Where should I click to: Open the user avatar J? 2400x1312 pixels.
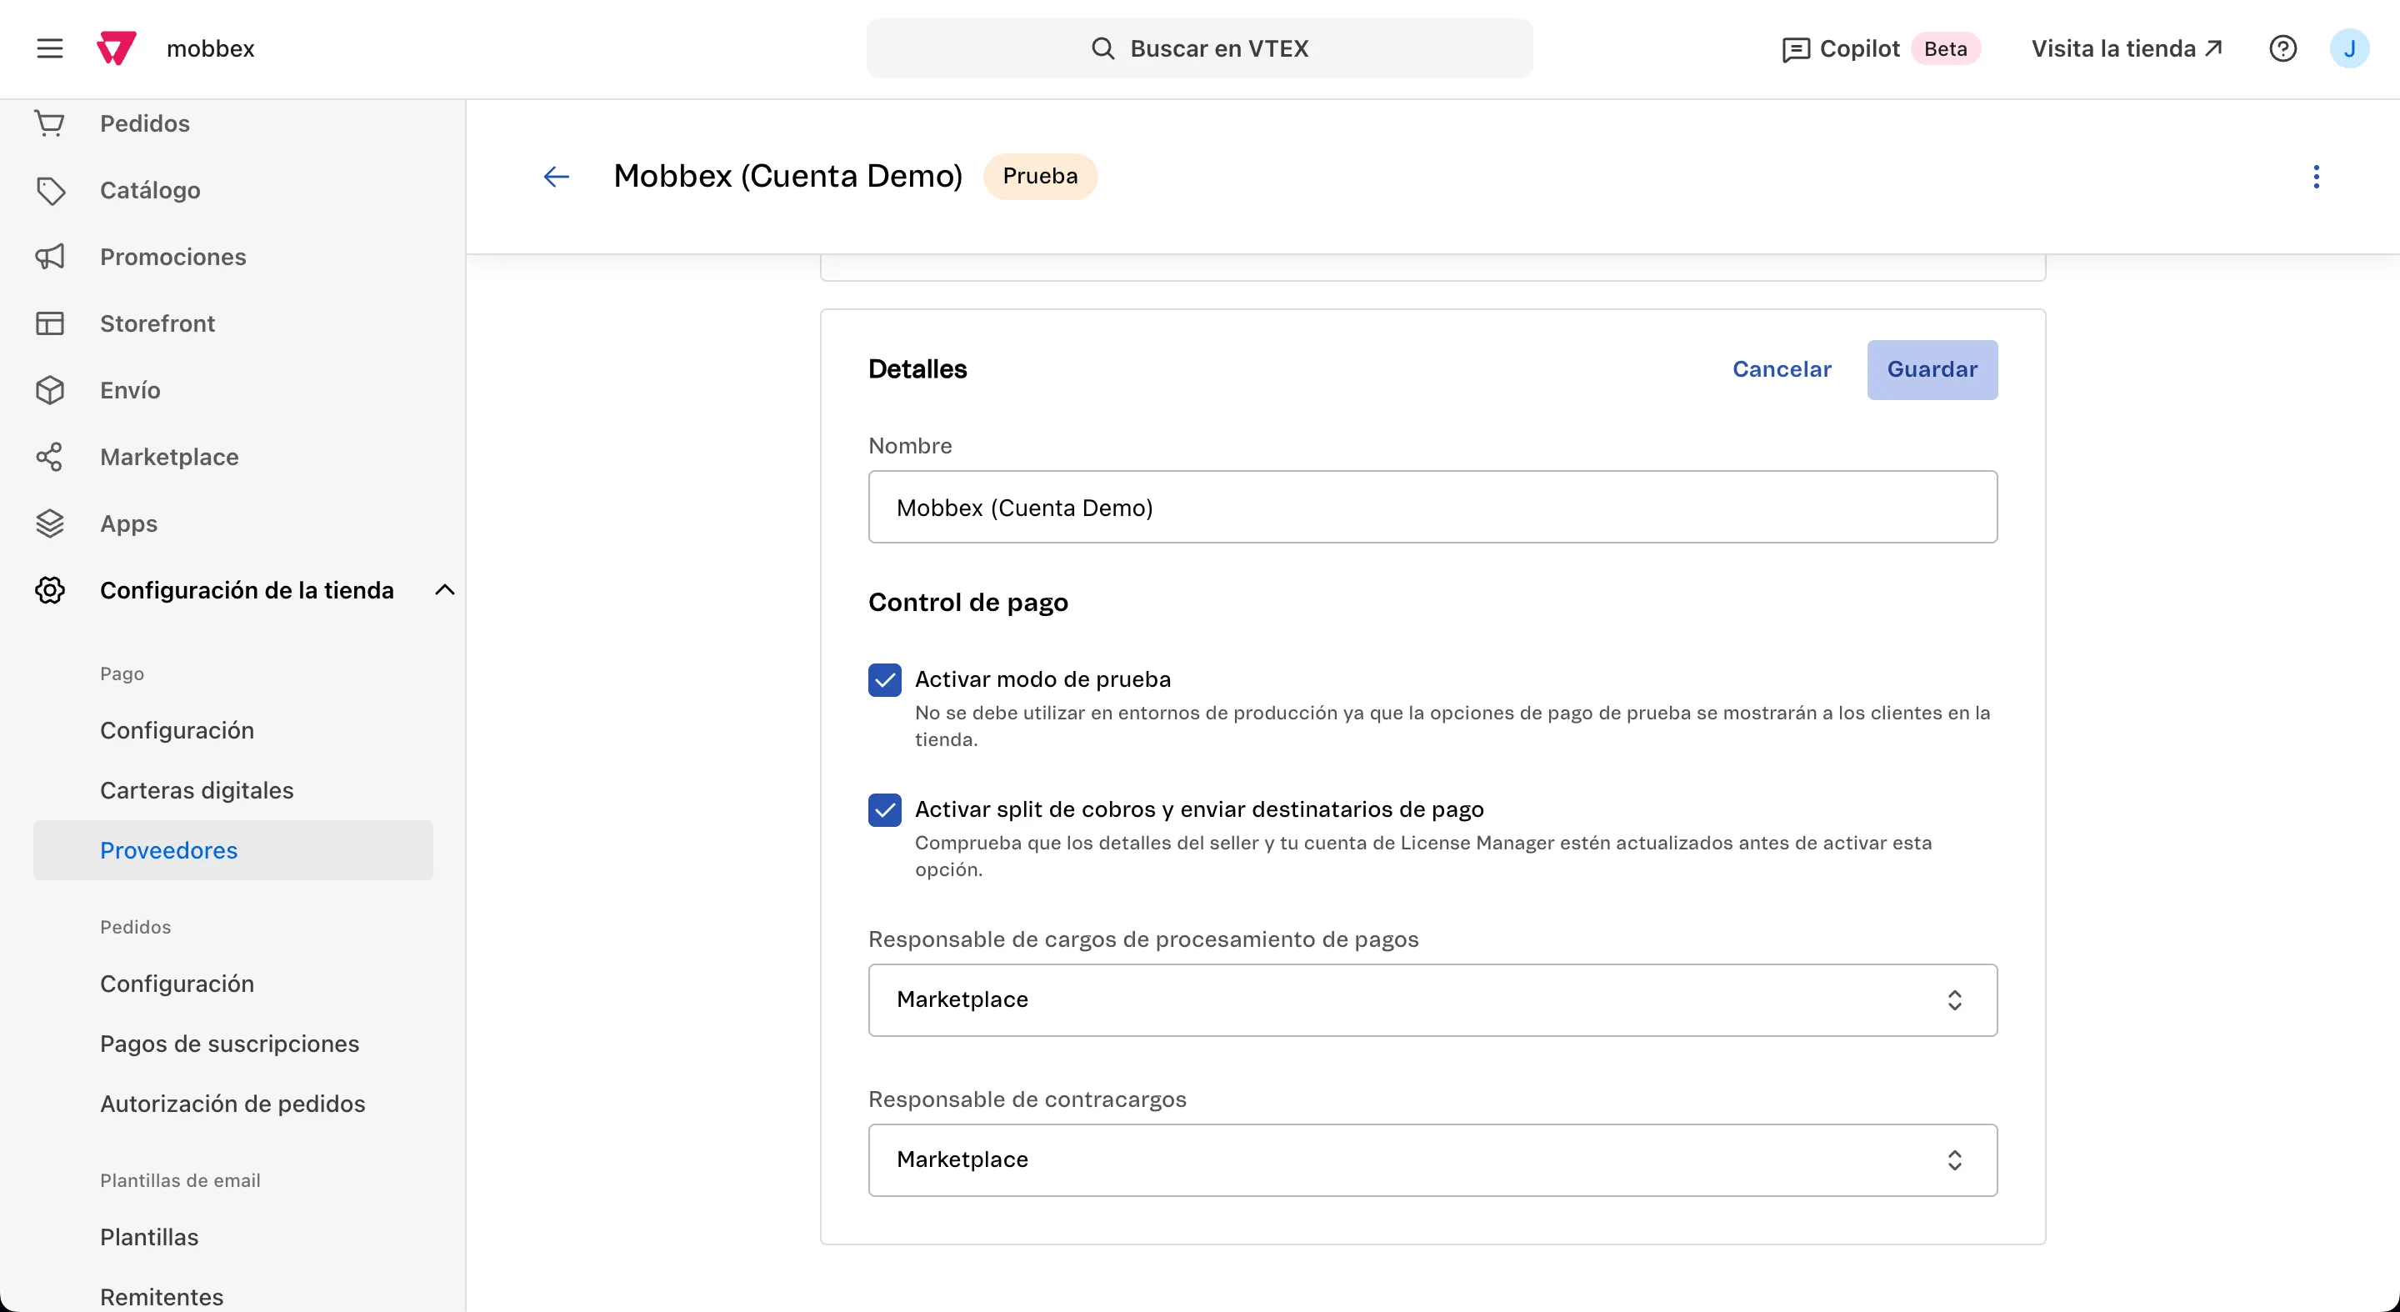(x=2350, y=48)
